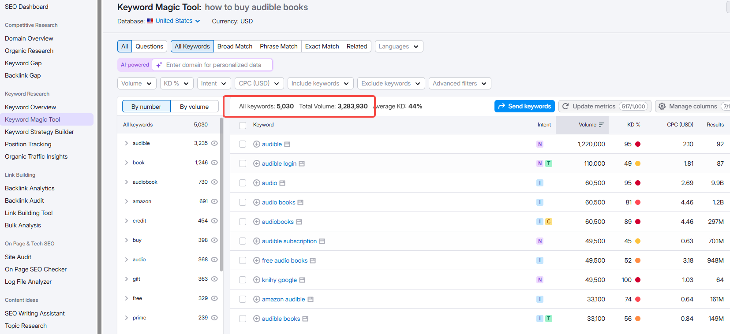Click the plus icon beside 'knihy google'

click(256, 280)
